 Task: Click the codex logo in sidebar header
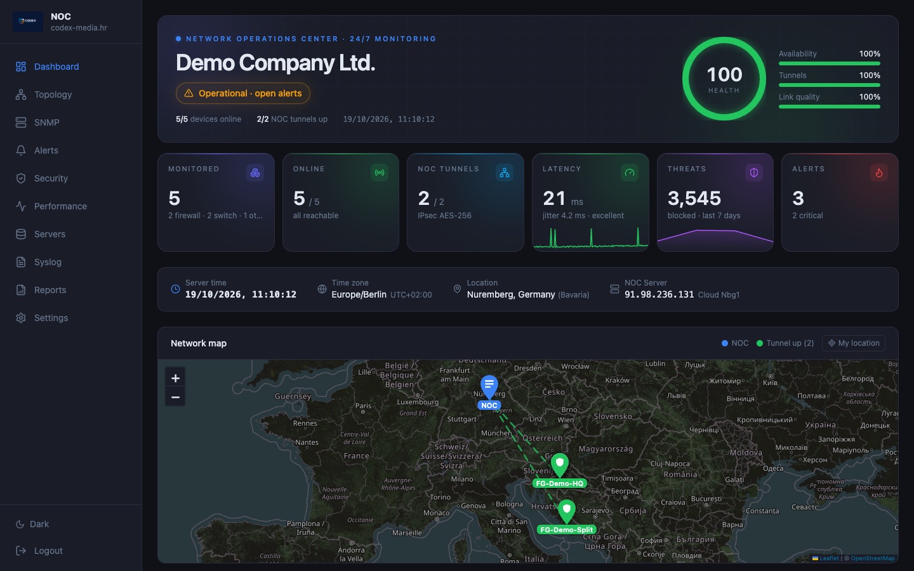28,22
